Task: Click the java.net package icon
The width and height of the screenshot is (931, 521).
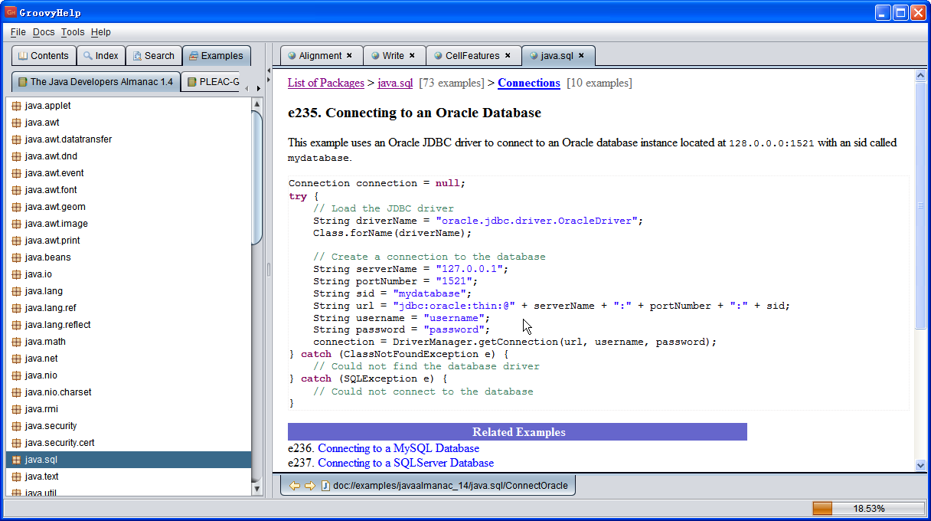Action: click(x=16, y=359)
